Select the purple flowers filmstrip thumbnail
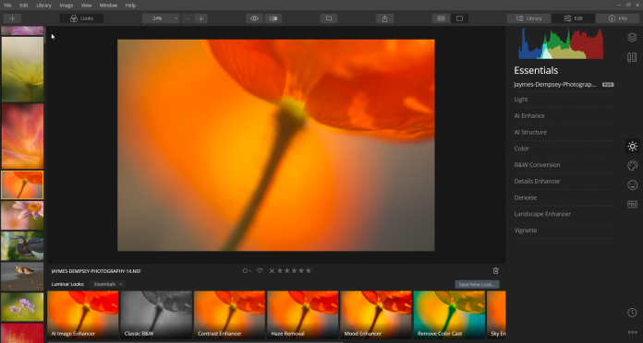This screenshot has width=643, height=343. tap(22, 307)
